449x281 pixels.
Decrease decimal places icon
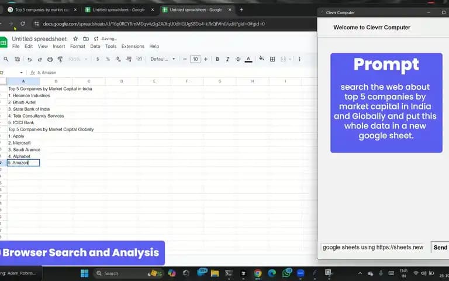point(118,59)
